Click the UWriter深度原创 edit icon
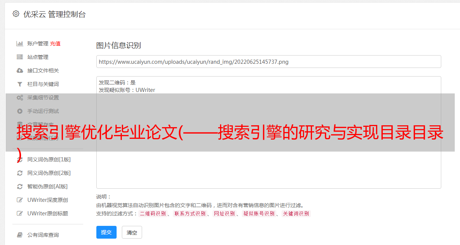The width and height of the screenshot is (460, 245). pyautogui.click(x=20, y=200)
